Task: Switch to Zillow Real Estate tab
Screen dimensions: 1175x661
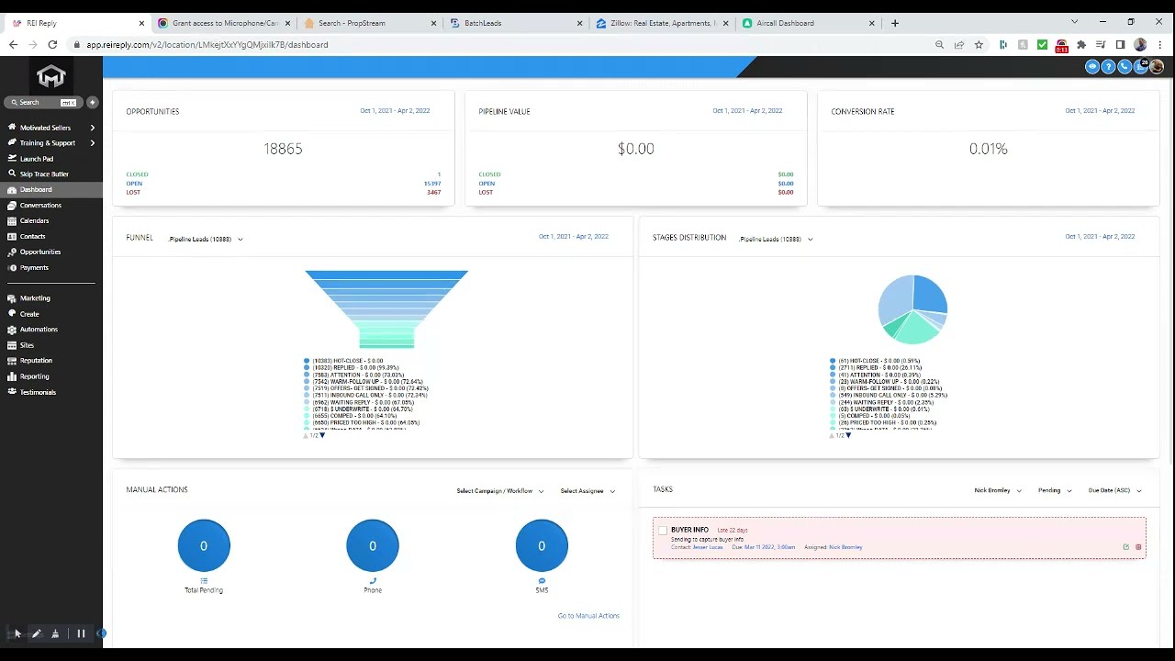Action: 663,23
